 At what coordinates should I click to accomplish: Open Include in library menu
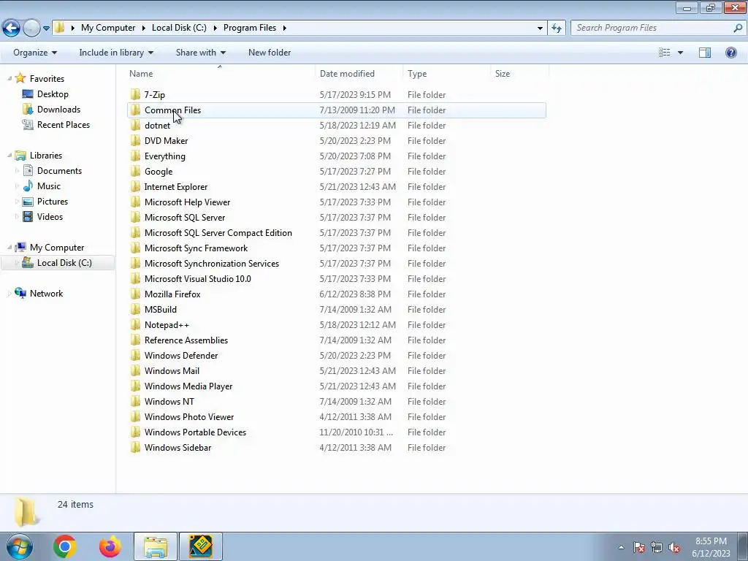tap(116, 53)
